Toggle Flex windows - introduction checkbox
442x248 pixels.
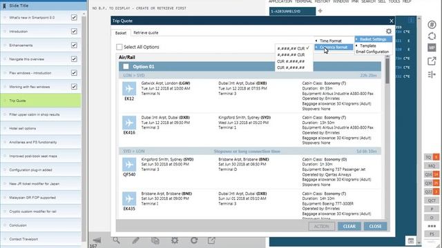[x=74, y=73]
